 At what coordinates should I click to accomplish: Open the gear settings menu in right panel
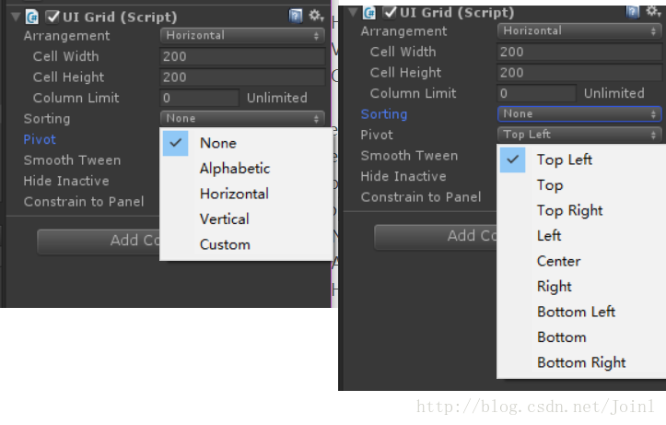[x=653, y=11]
